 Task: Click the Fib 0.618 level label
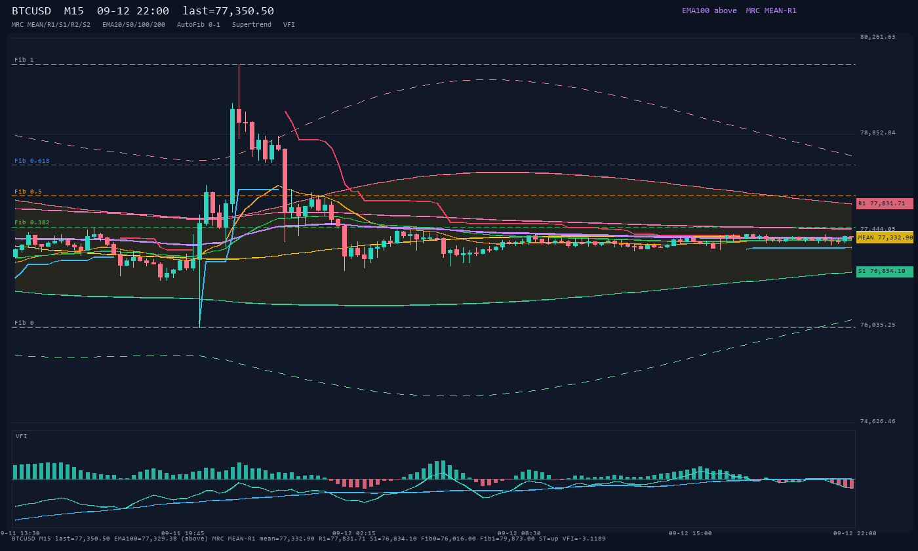pos(32,161)
